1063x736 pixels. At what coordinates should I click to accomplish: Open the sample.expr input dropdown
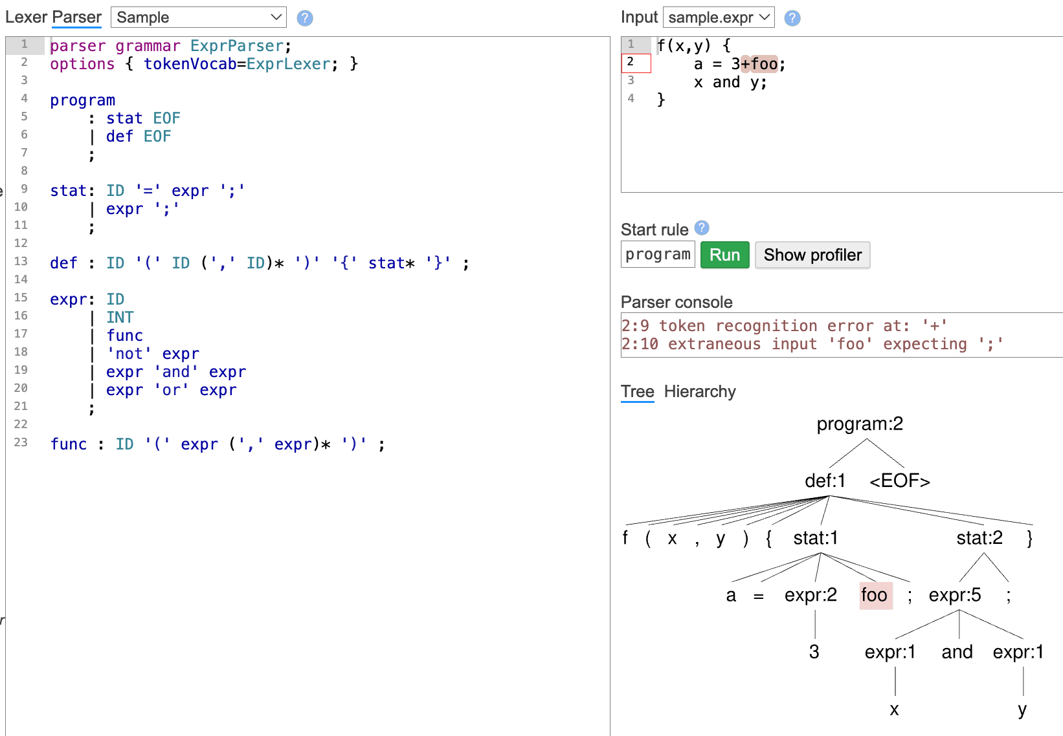pyautogui.click(x=719, y=17)
